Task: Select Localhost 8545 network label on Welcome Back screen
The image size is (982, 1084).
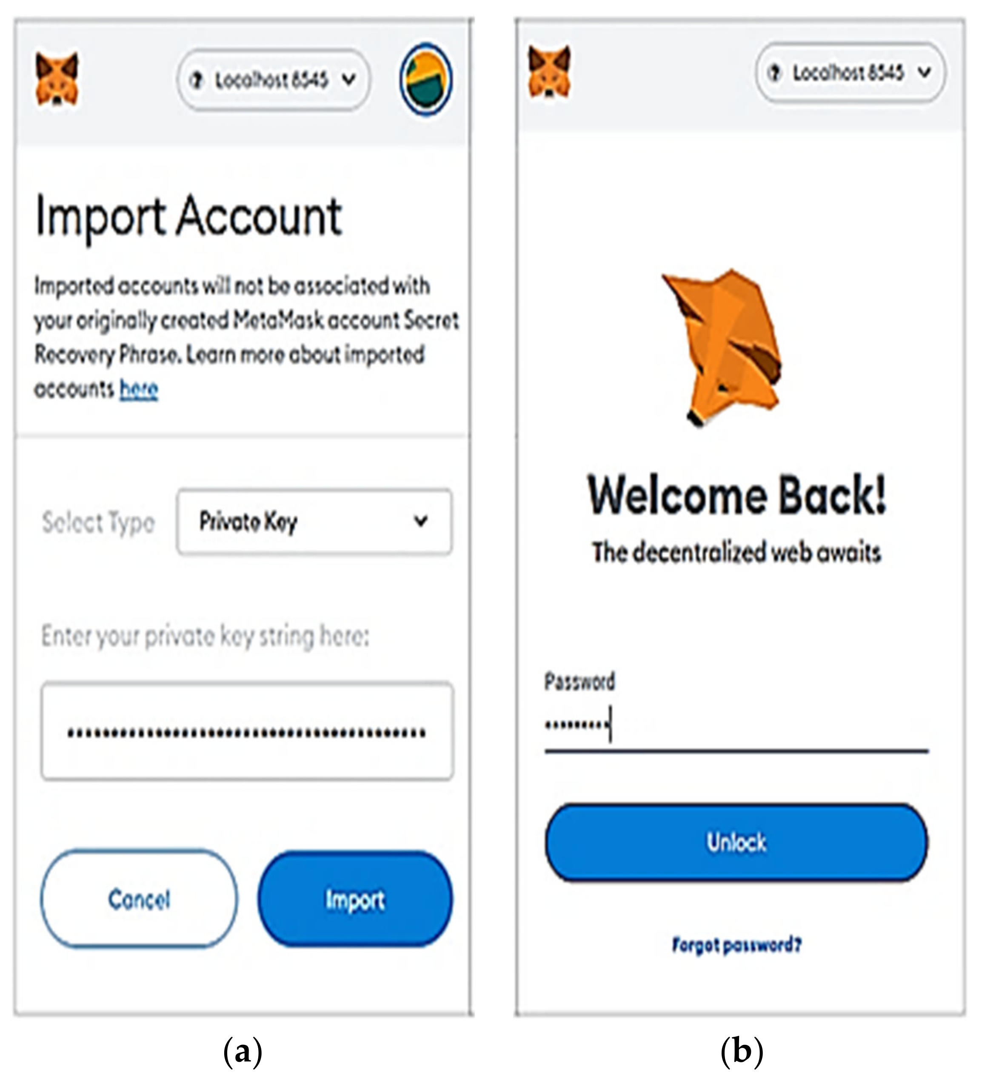Action: click(848, 73)
